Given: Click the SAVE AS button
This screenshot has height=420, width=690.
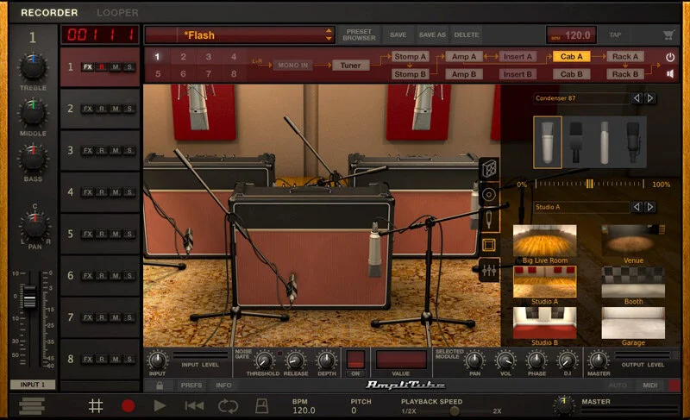Looking at the screenshot, I should click(432, 34).
